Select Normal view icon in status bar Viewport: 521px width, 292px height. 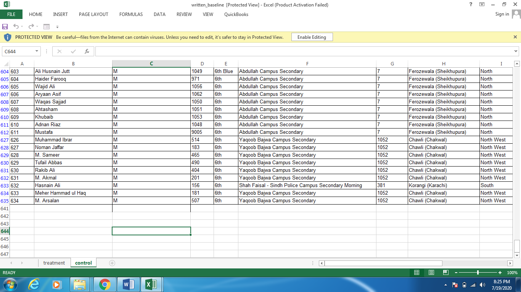(416, 273)
